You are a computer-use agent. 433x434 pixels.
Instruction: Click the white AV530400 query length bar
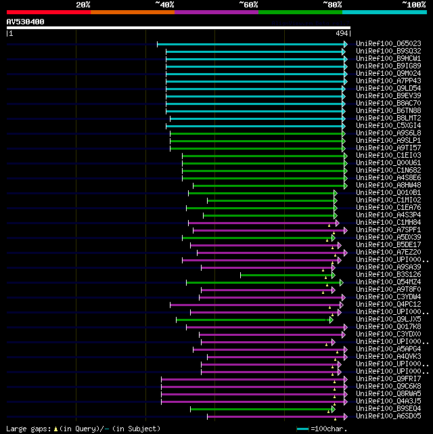179,28
